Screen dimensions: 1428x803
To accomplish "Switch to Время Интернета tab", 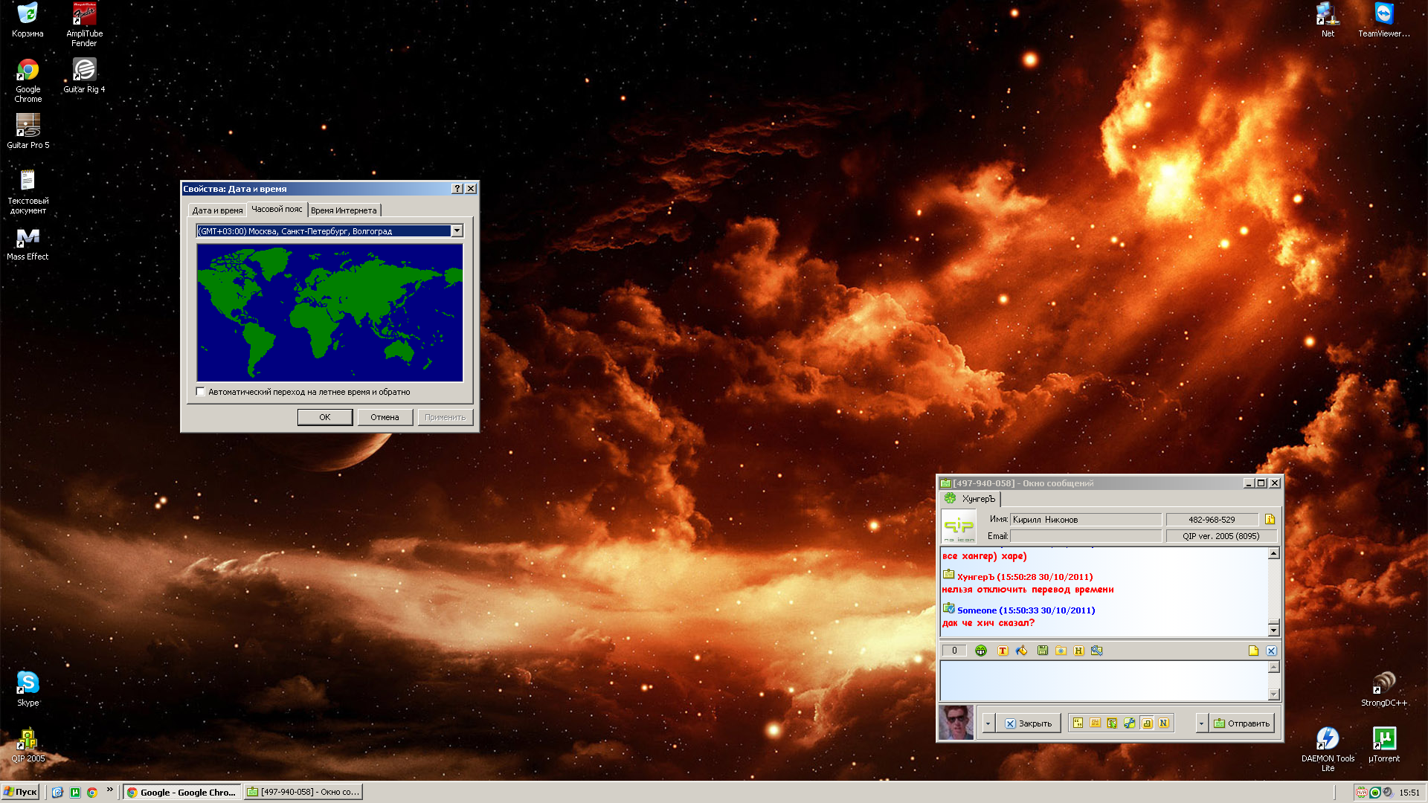I will click(344, 210).
